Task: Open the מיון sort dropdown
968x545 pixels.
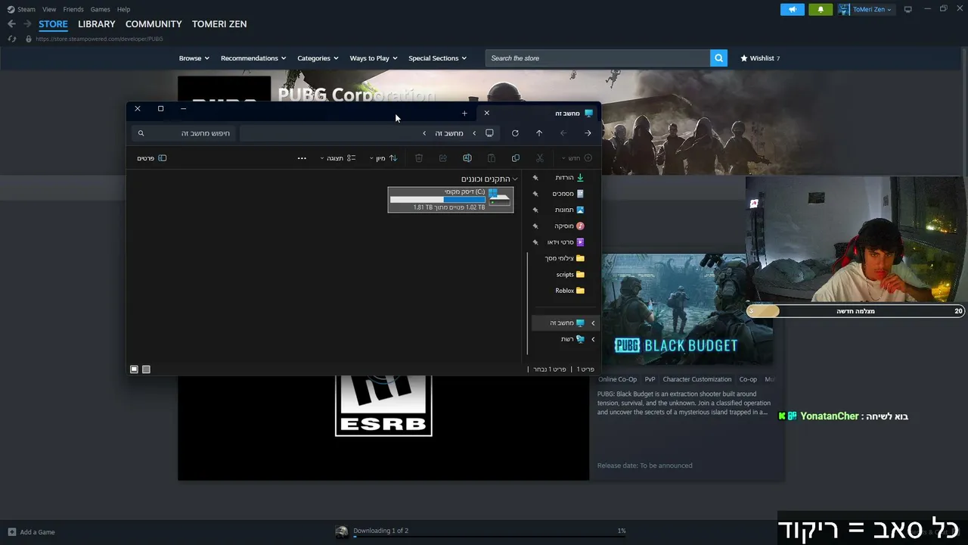Action: [383, 158]
